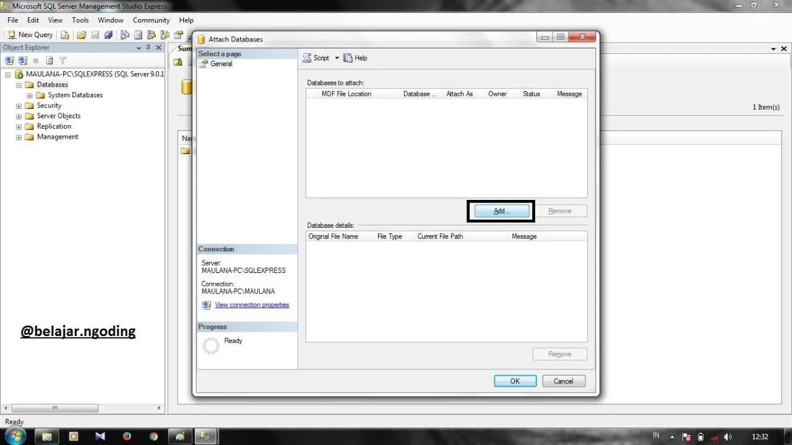Expand the System Databases folder
This screenshot has width=792, height=445.
(x=30, y=95)
